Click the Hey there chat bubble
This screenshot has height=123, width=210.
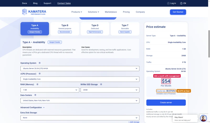(x=185, y=119)
